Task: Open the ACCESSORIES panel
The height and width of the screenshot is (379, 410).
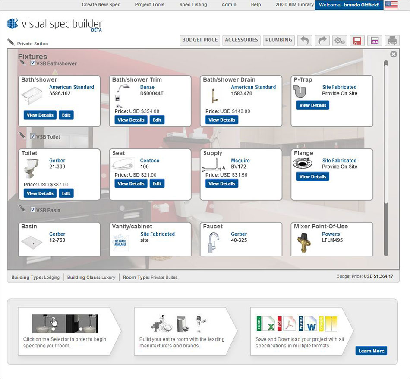Action: pyautogui.click(x=241, y=40)
